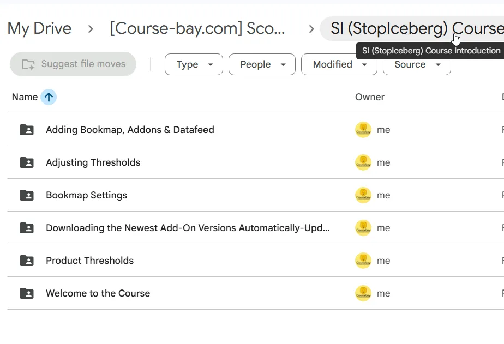Open the Modified filter dropdown
The height and width of the screenshot is (344, 504).
[x=339, y=64]
